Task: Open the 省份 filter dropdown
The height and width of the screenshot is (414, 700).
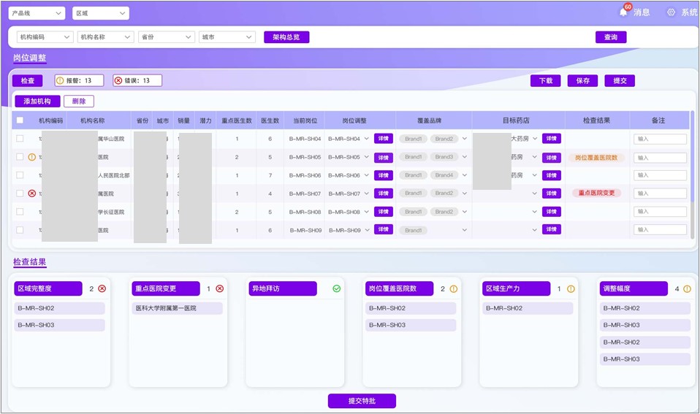Action: point(167,37)
